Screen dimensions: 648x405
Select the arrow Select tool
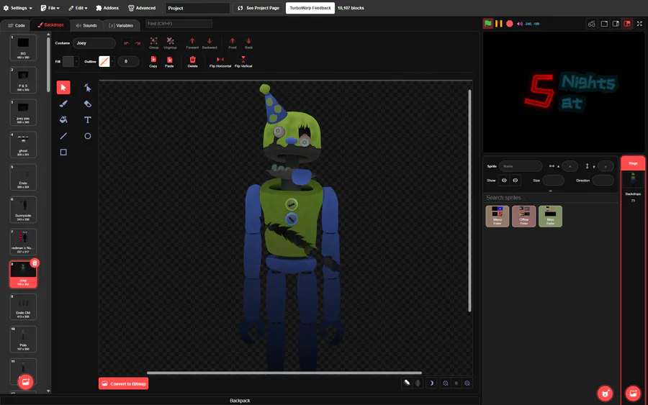click(x=63, y=88)
